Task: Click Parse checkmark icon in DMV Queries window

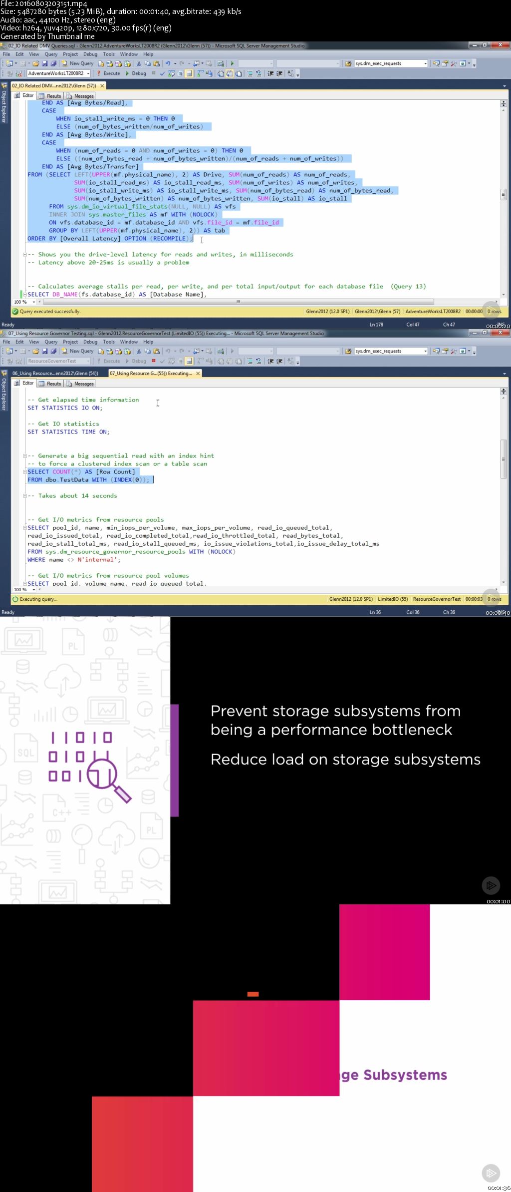Action: click(x=162, y=73)
